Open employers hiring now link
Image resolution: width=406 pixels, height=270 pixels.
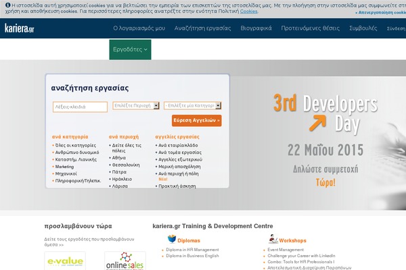[x=89, y=242]
